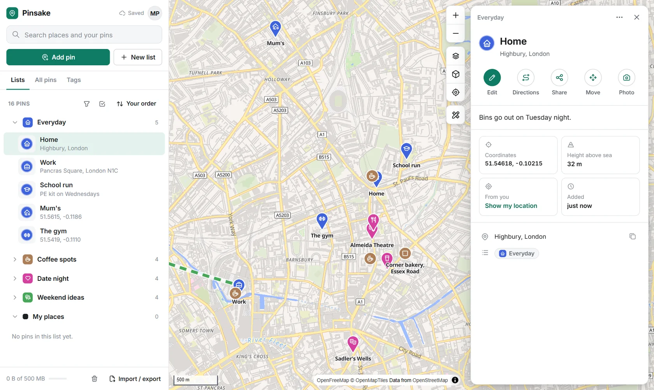Open the map attribution info icon

tap(455, 380)
